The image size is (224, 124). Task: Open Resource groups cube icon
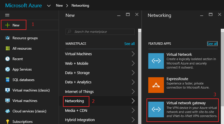pyautogui.click(x=8, y=38)
